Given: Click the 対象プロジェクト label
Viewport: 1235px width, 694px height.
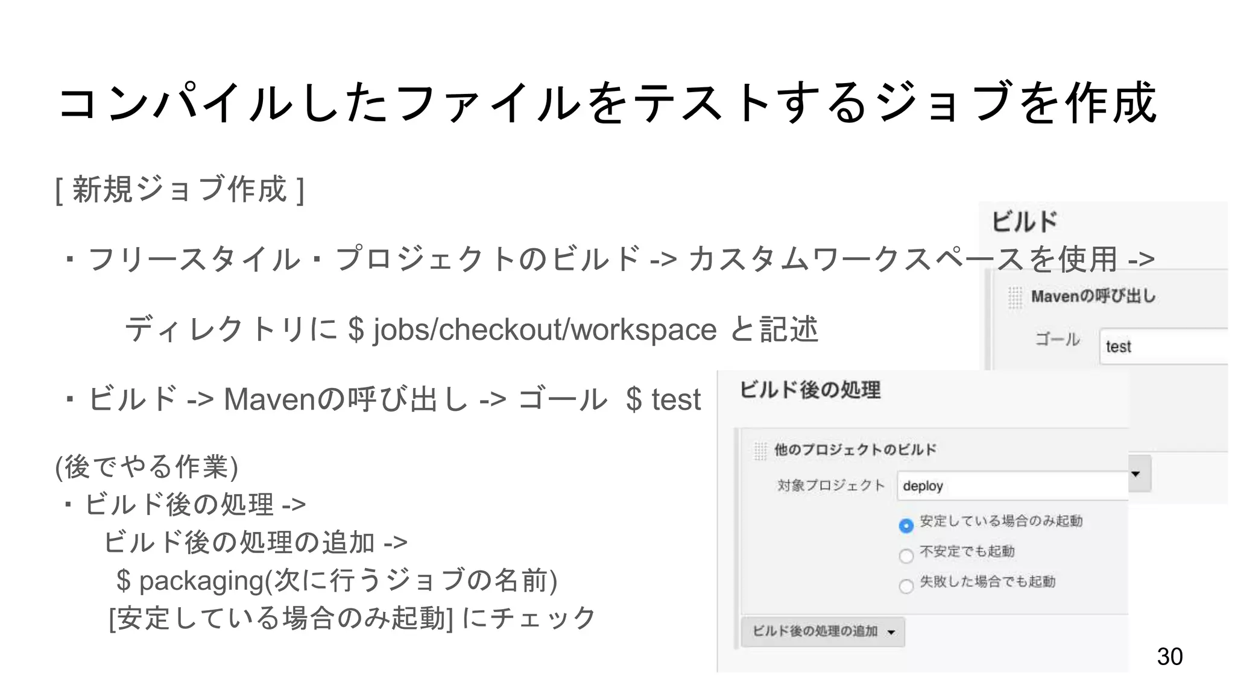Looking at the screenshot, I should [x=831, y=486].
